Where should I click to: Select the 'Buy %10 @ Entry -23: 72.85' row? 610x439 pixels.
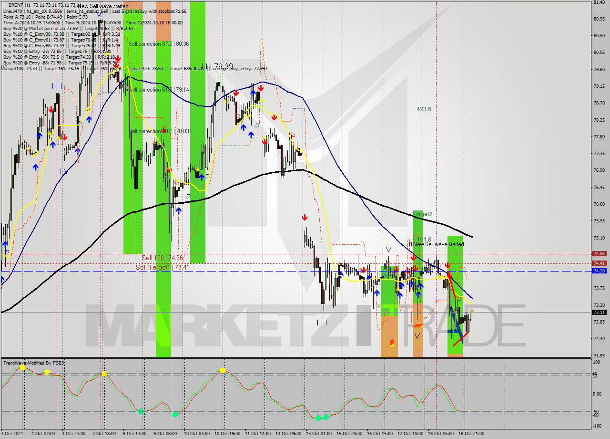(x=57, y=51)
